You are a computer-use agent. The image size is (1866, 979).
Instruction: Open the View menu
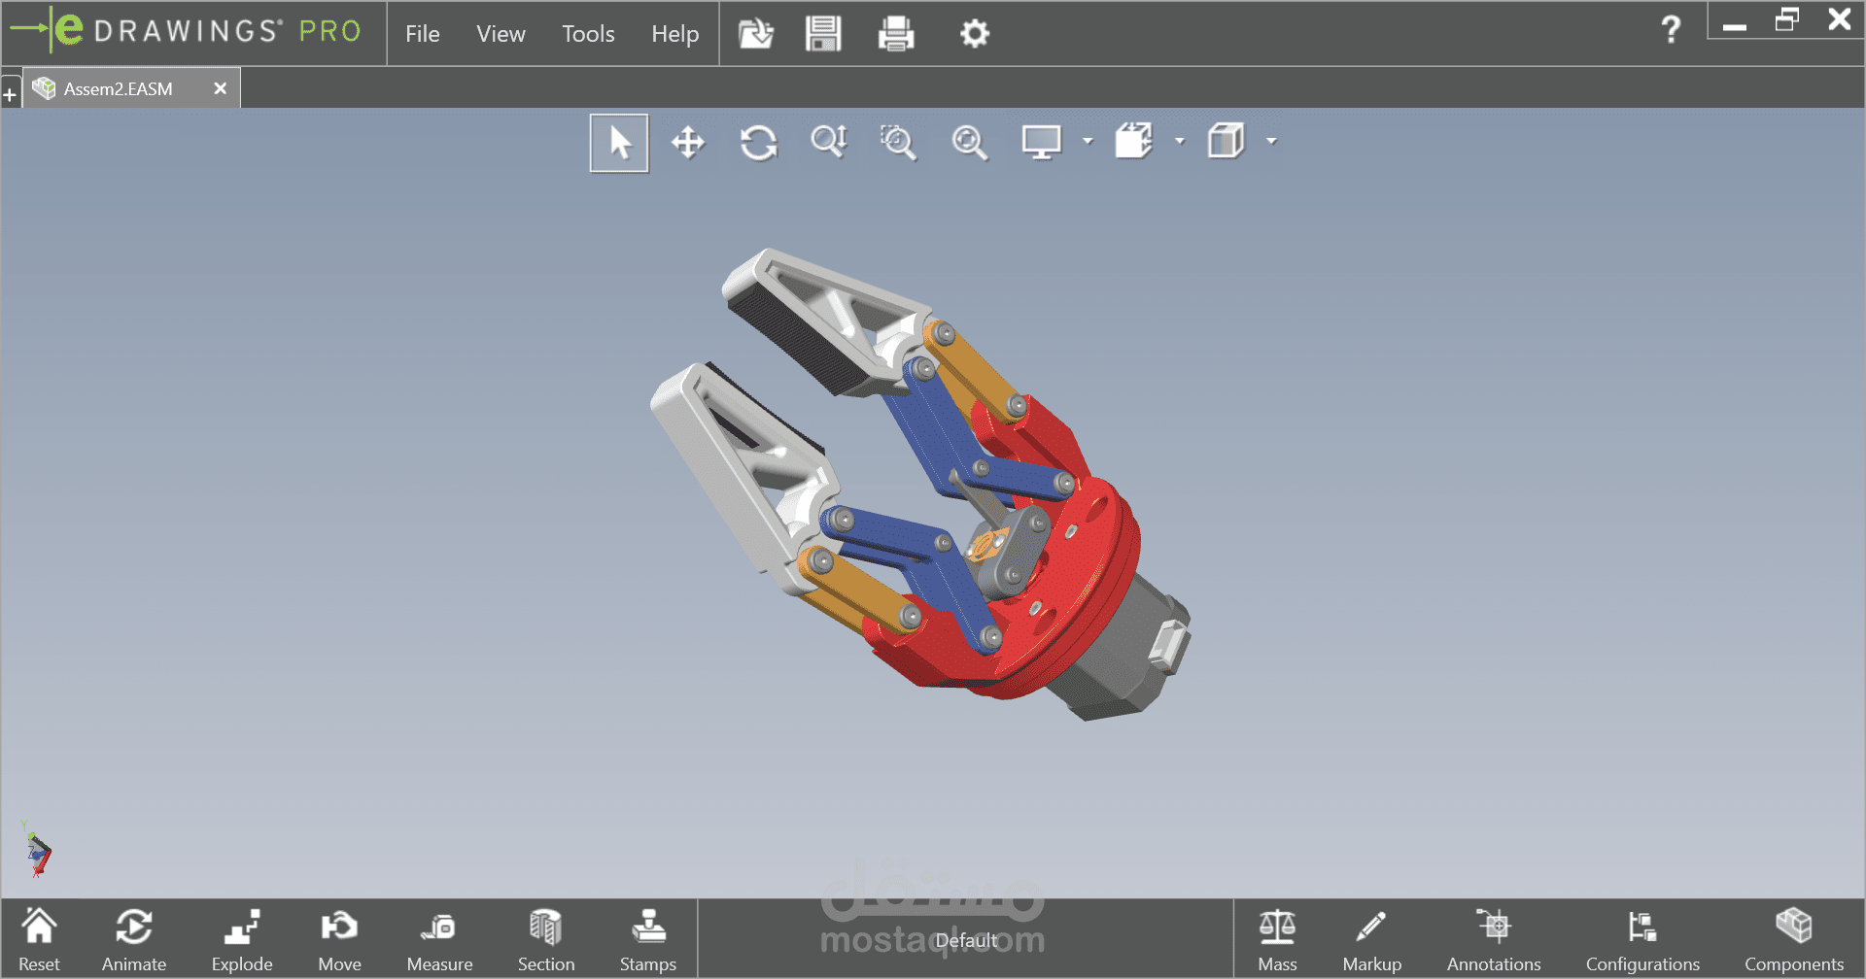[x=501, y=34]
